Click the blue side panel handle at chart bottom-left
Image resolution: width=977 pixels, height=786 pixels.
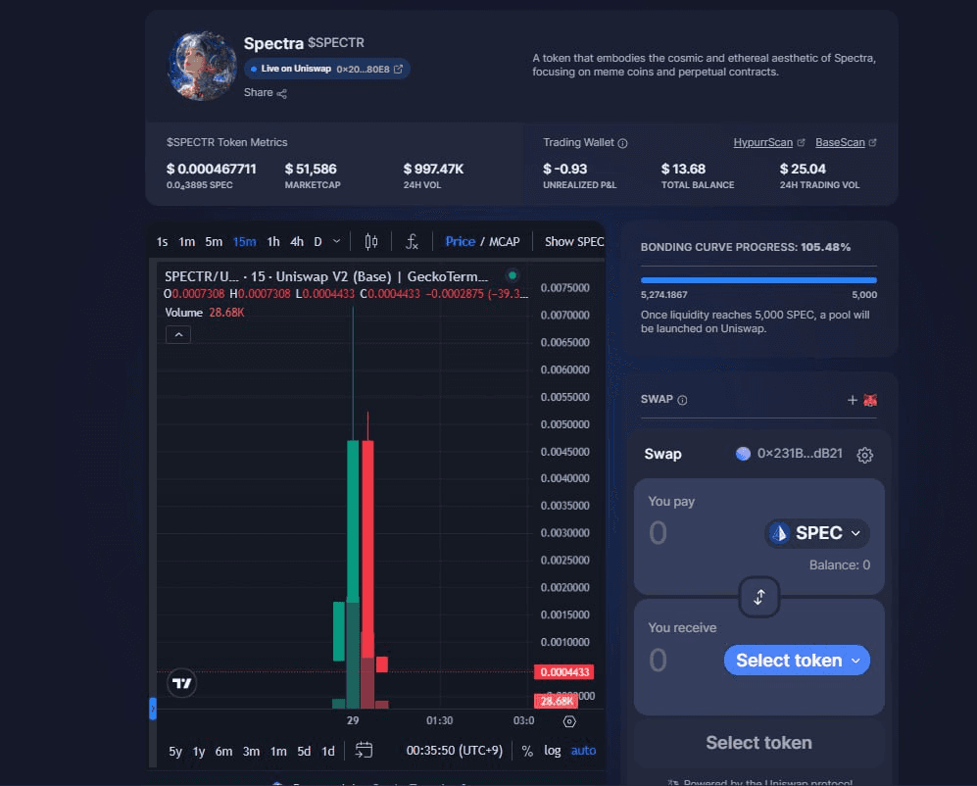(153, 709)
